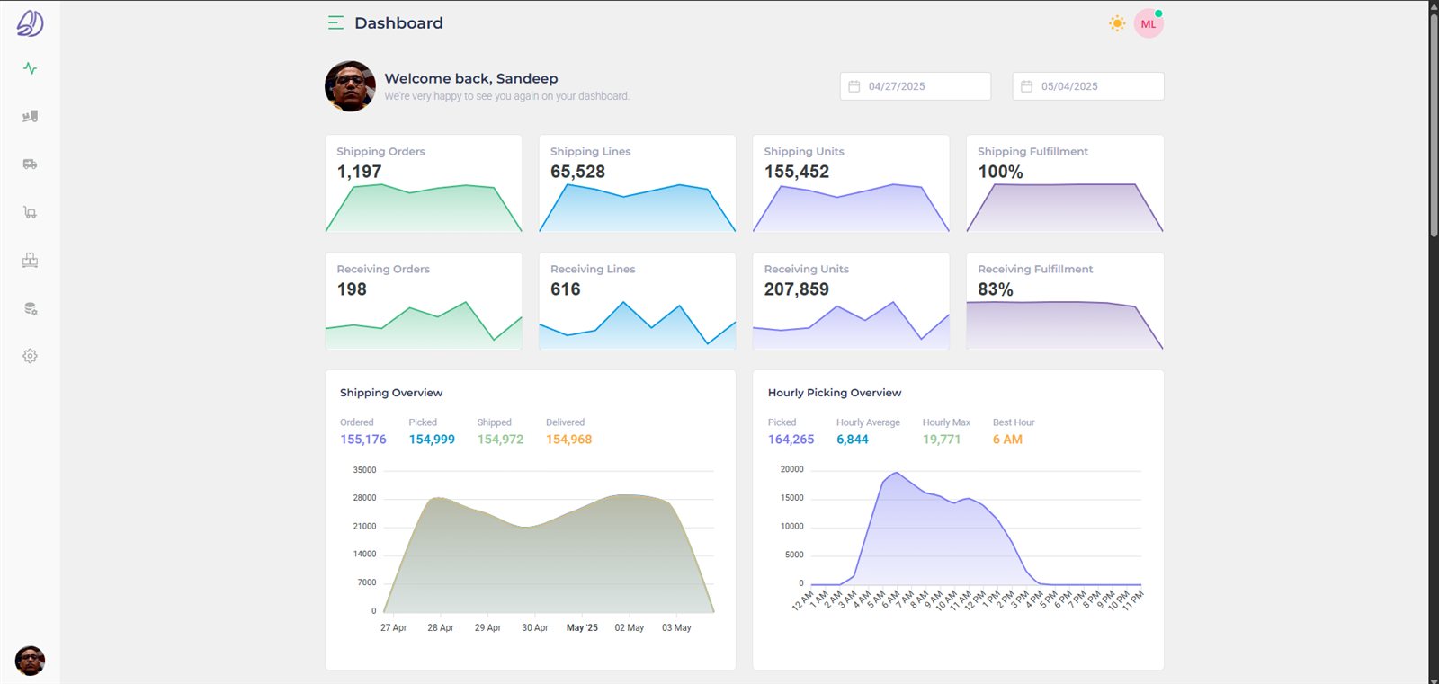
Task: Open the hand cart icon in sidebar
Action: 30,212
